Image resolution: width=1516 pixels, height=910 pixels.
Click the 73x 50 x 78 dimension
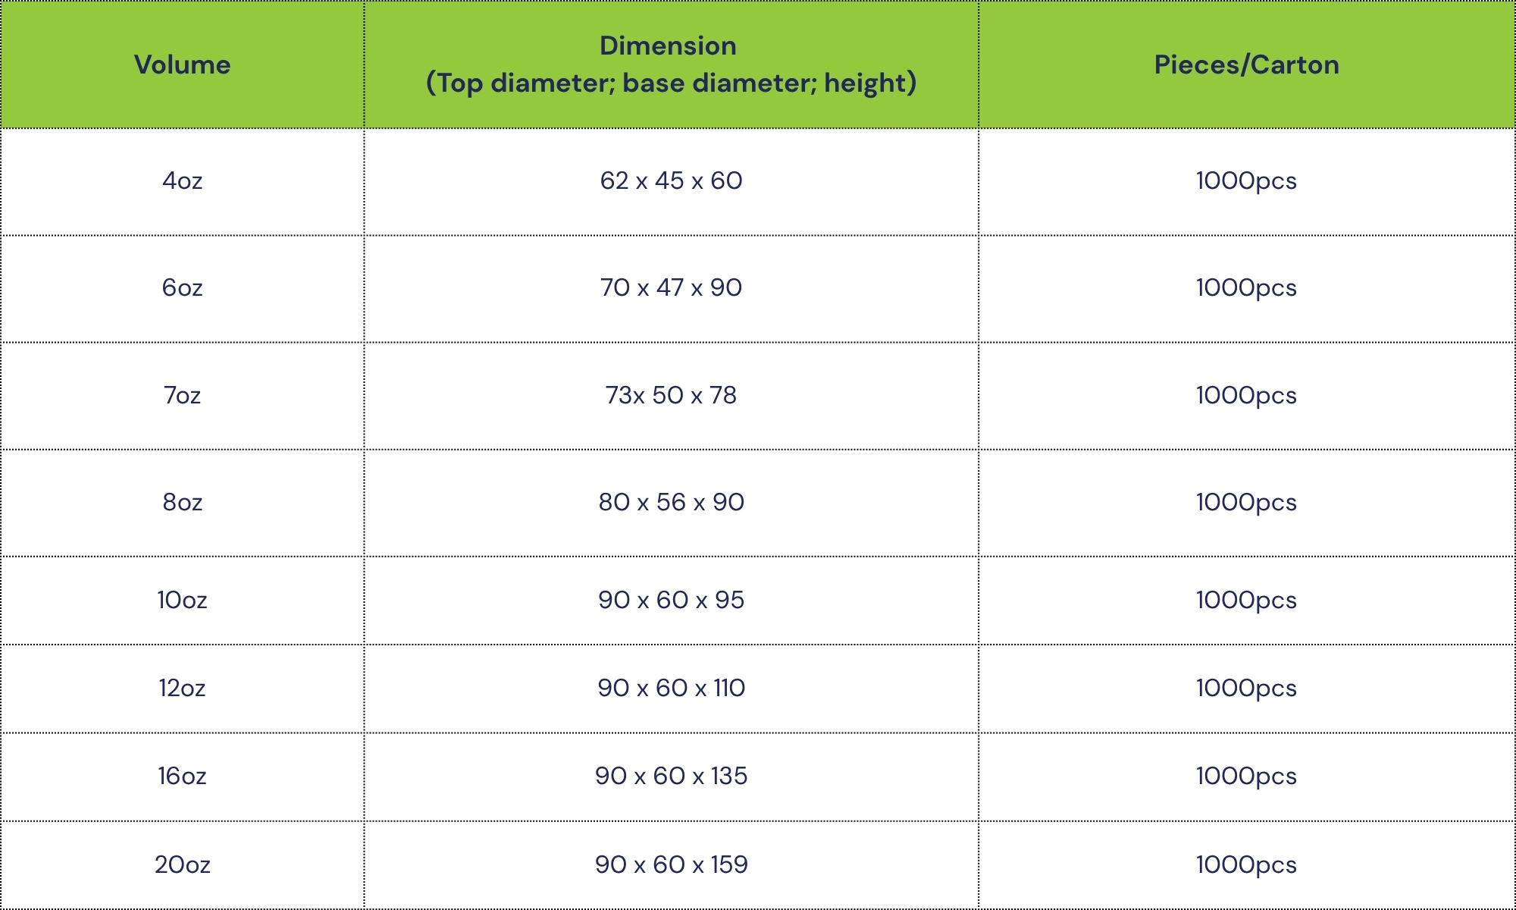click(671, 396)
